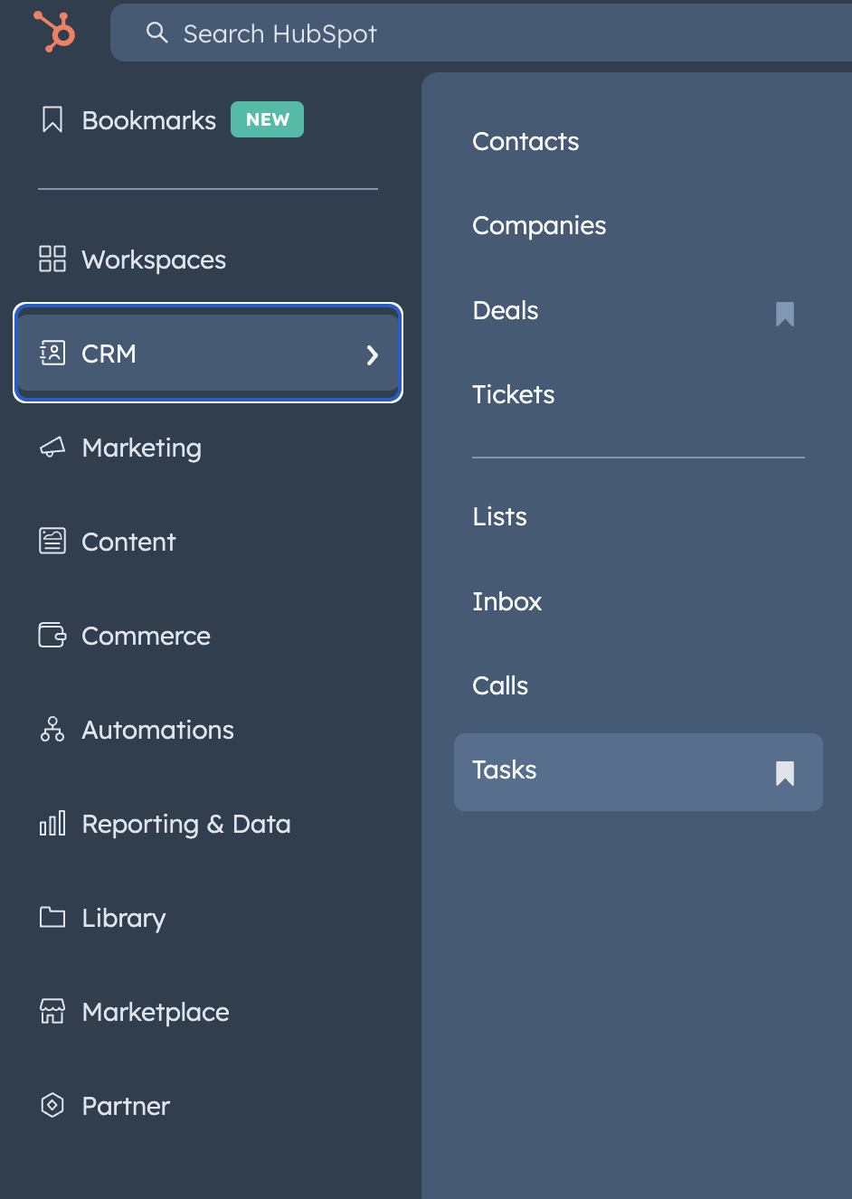Select the CRM contact card icon

(52, 354)
